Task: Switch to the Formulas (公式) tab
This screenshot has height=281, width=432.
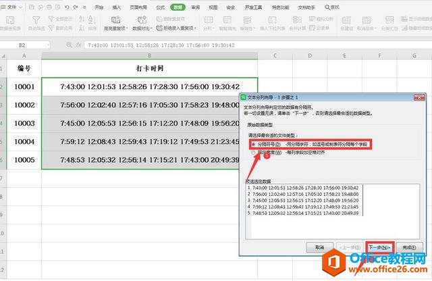Action: pos(160,7)
